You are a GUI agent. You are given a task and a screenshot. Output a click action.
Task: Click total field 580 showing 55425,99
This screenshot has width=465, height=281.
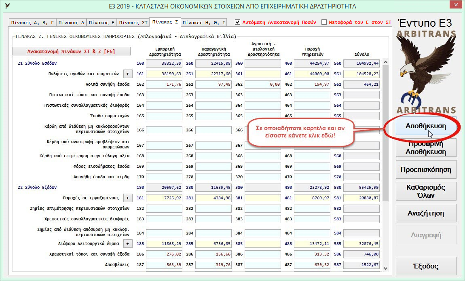pyautogui.click(x=361, y=188)
